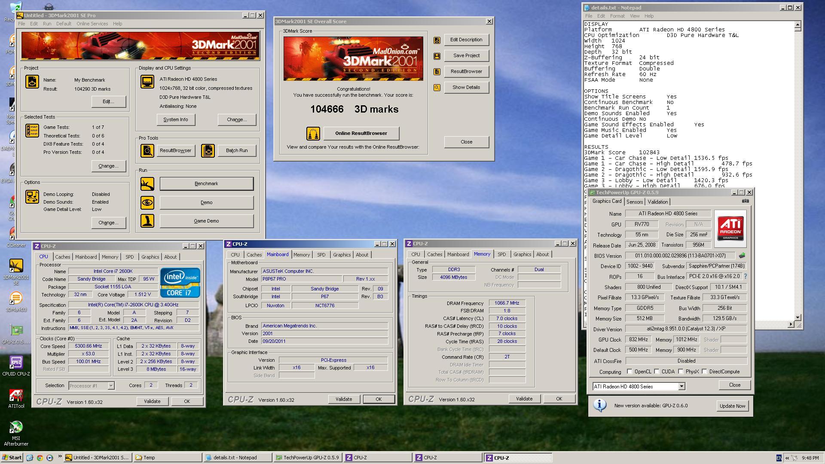Open the ATITool desktop shortcut
The height and width of the screenshot is (464, 825).
coord(16,399)
